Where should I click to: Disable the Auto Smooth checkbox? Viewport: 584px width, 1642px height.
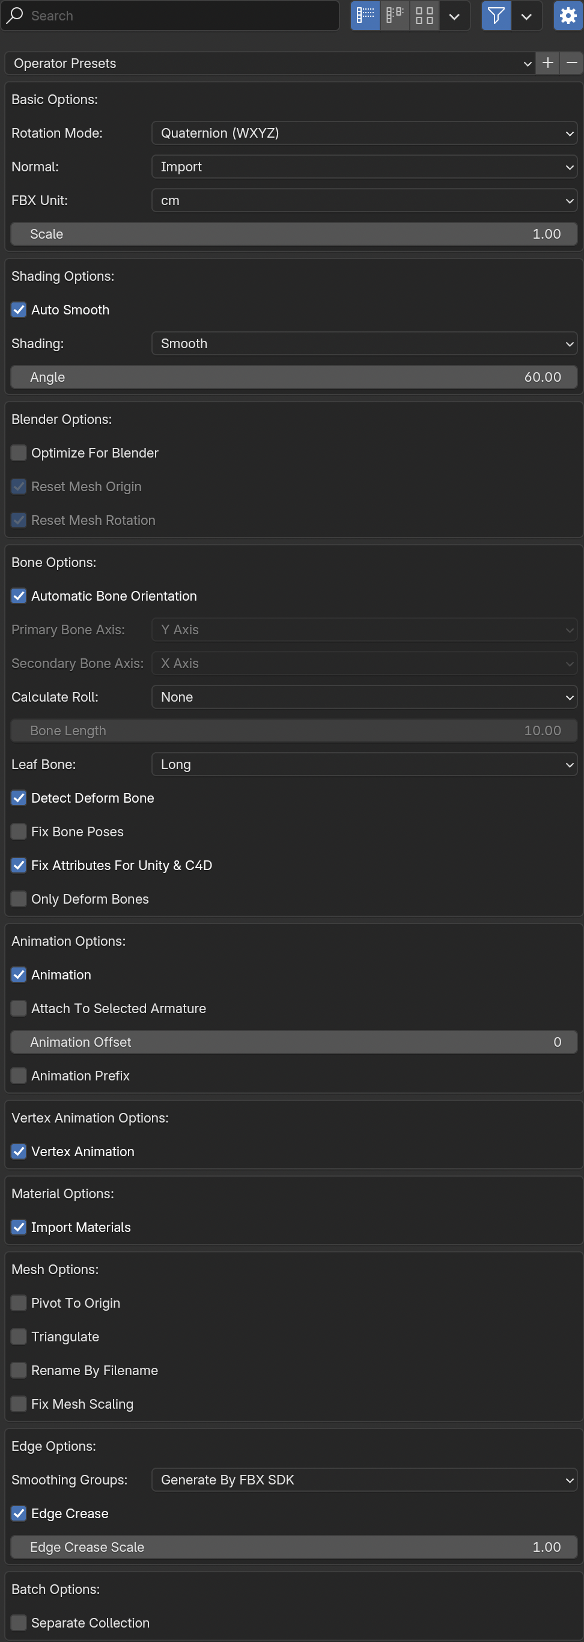coord(19,310)
